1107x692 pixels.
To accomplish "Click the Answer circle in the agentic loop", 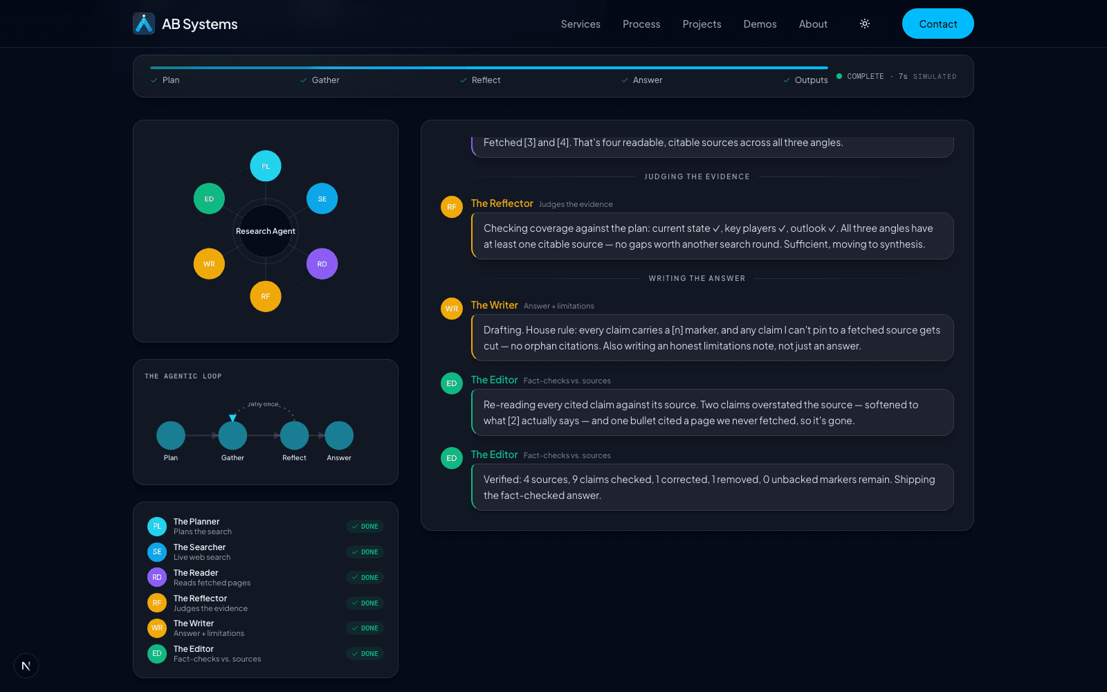I will coord(339,435).
